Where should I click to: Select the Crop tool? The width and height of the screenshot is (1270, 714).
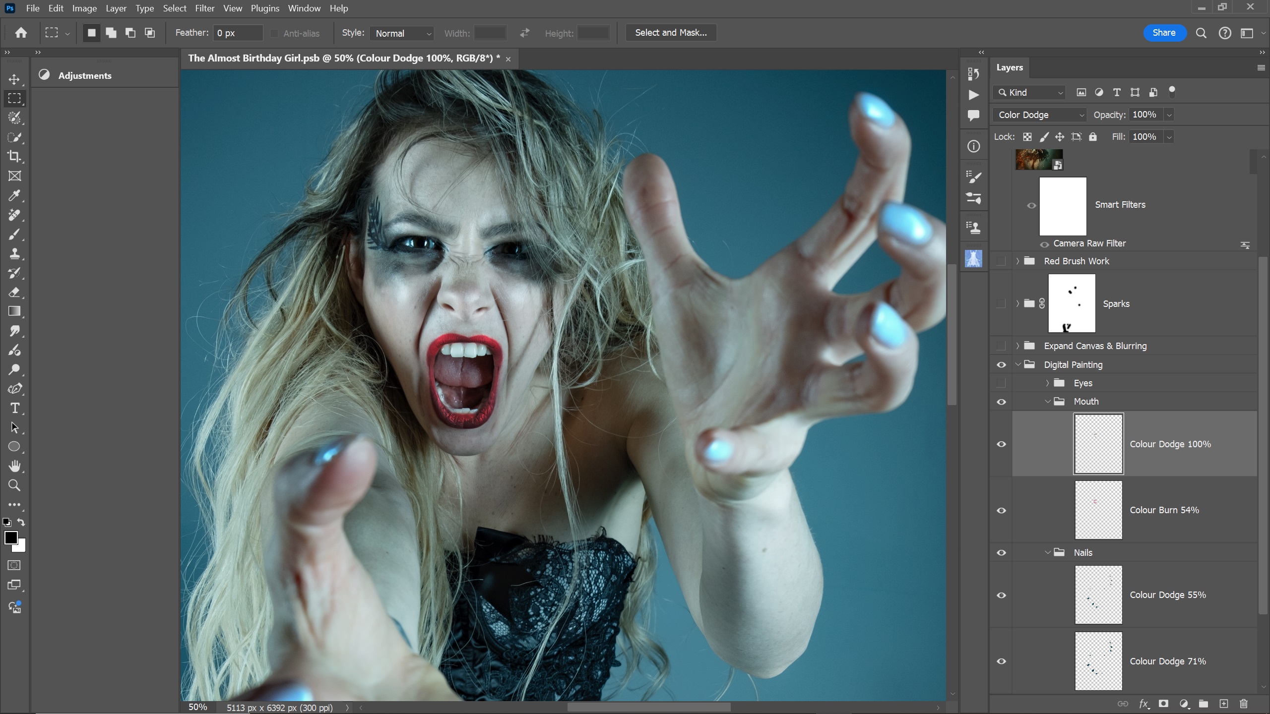tap(14, 157)
